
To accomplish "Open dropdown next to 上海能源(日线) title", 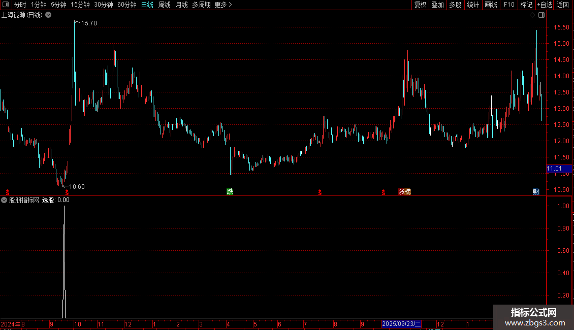I will click(48, 15).
